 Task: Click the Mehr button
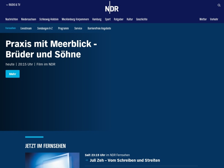pos(13,74)
